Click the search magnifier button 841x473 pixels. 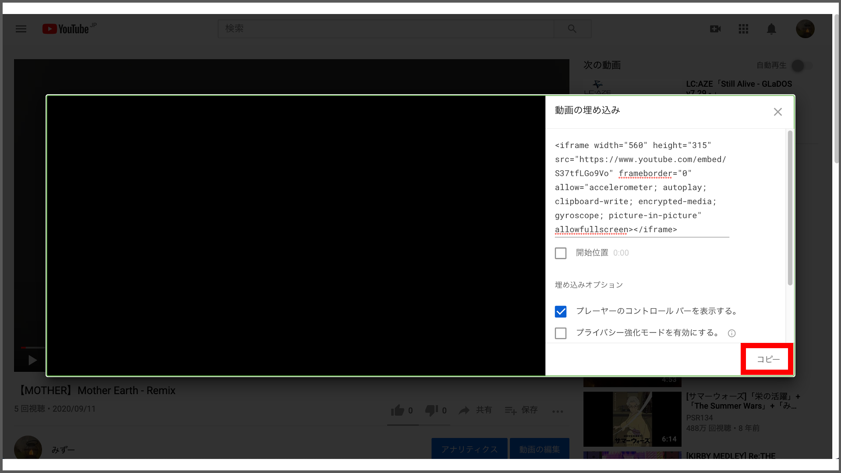572,28
